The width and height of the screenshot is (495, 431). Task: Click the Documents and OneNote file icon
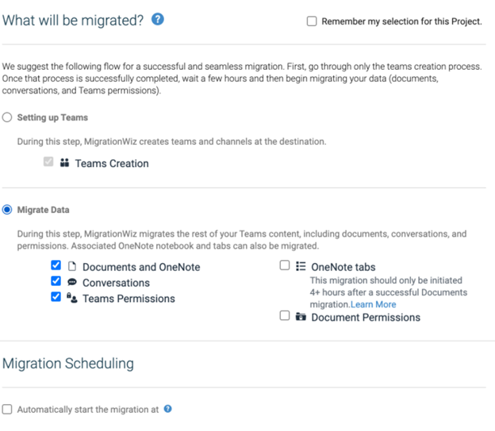(x=71, y=267)
